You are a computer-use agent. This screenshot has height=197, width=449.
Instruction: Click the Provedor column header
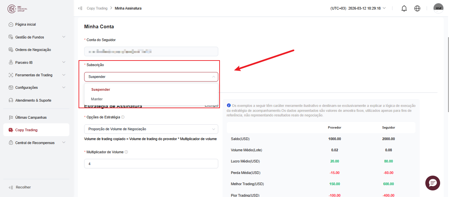click(x=335, y=128)
